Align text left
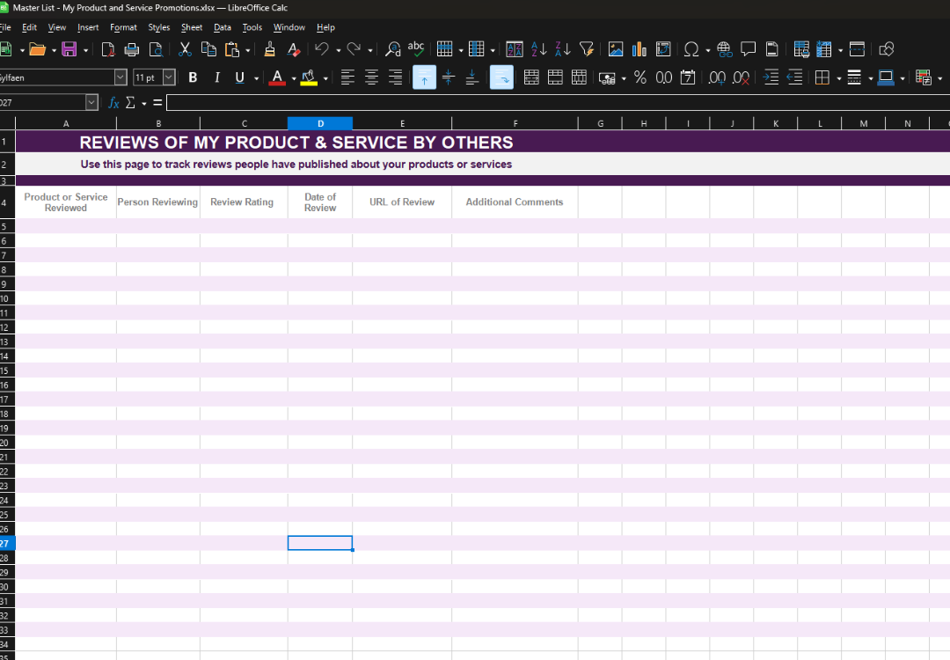Screen dimensions: 950x660 pos(347,77)
